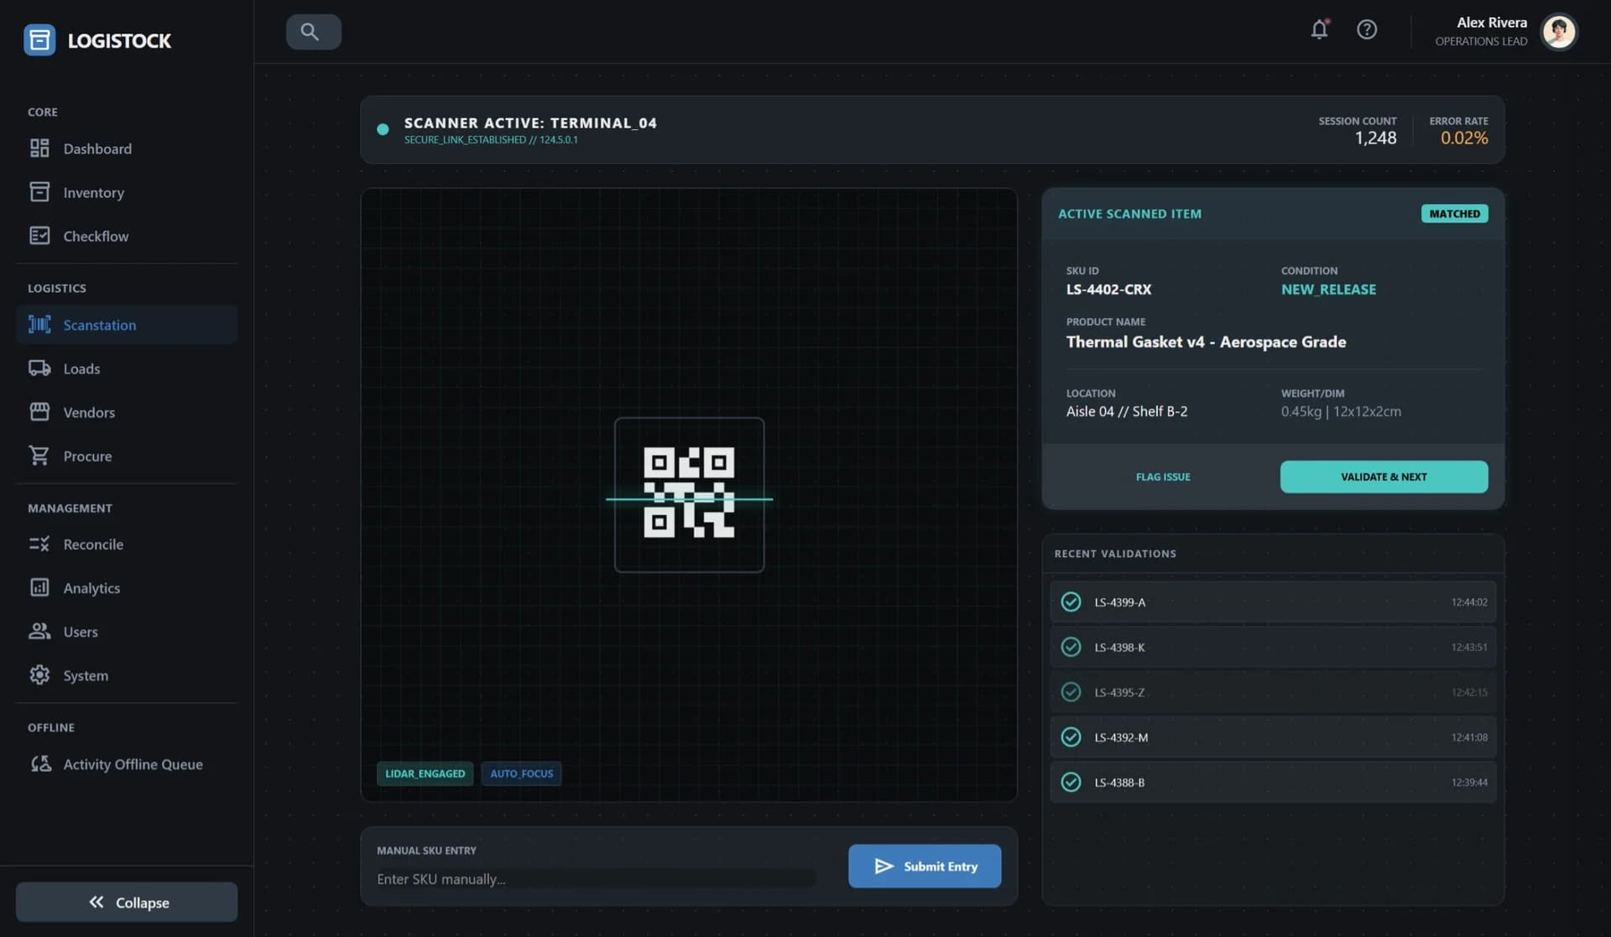Open the notifications bell
The height and width of the screenshot is (937, 1611).
(x=1319, y=29)
